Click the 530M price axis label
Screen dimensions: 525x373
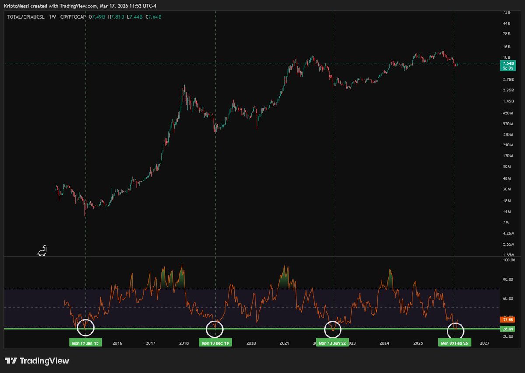507,123
